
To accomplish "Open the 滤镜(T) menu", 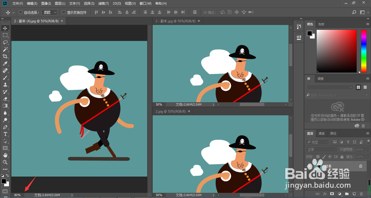I will coord(103,4).
